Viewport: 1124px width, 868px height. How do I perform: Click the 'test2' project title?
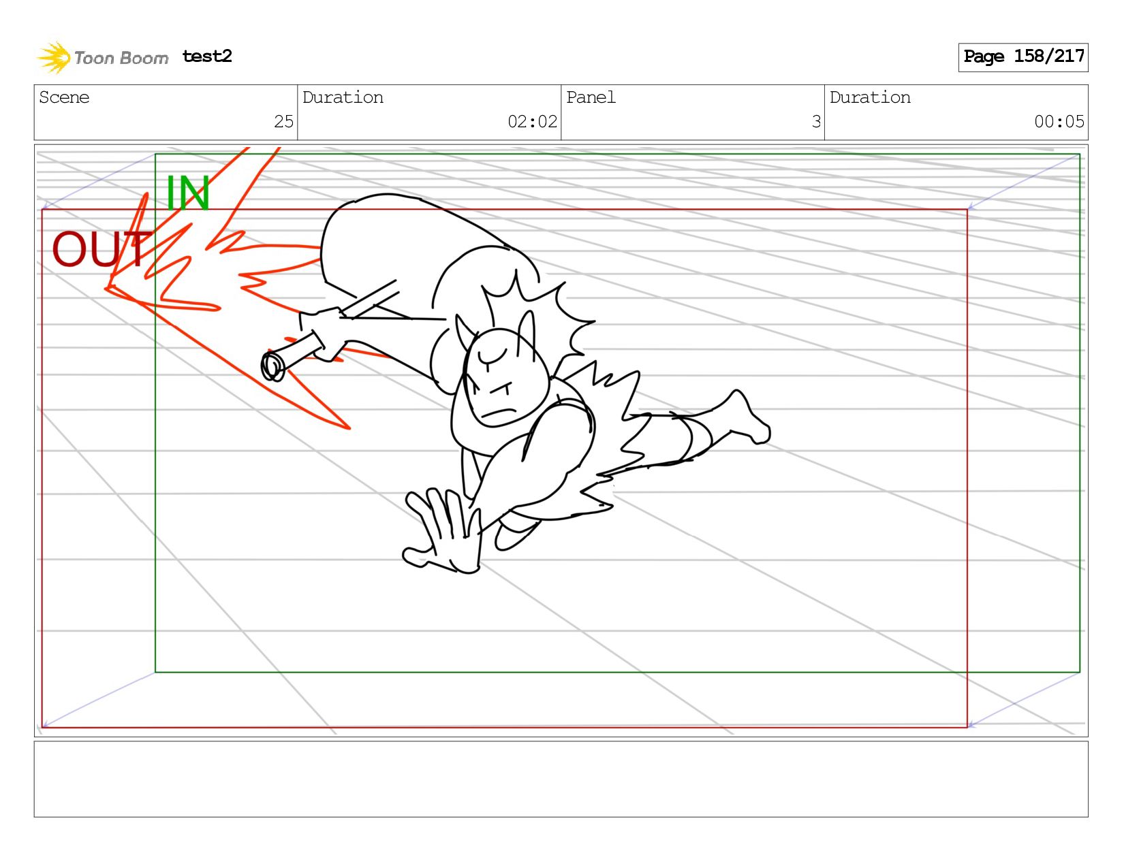pyautogui.click(x=207, y=57)
